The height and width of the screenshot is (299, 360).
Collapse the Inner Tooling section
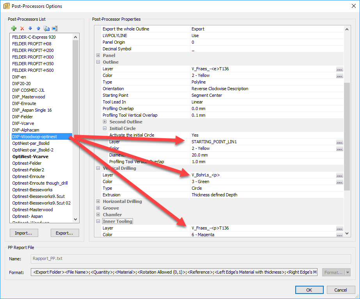point(98,221)
